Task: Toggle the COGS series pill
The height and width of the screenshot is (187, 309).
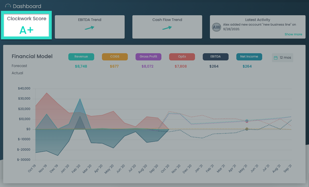Action: coord(115,57)
